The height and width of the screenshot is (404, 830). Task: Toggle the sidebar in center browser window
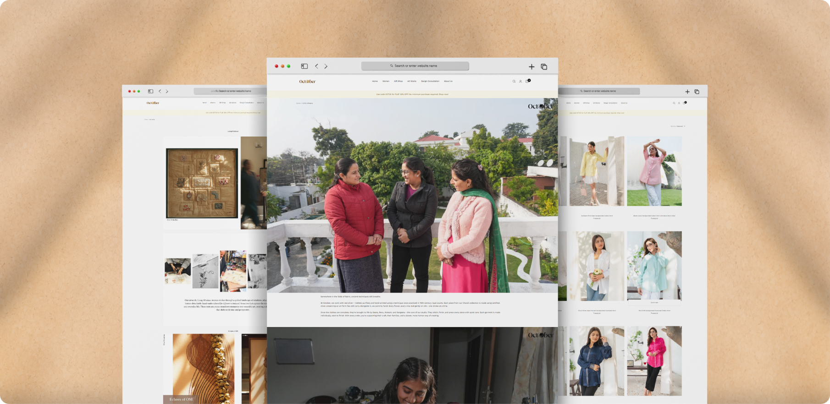(304, 66)
